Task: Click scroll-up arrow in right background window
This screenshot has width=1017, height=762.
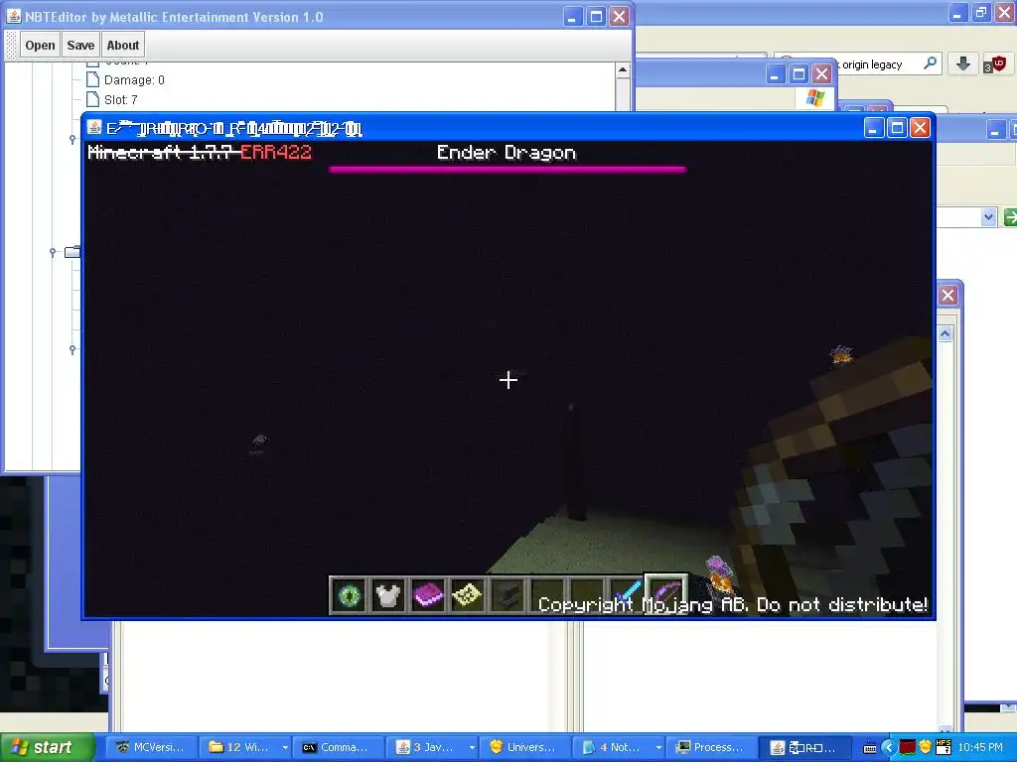Action: pyautogui.click(x=945, y=333)
